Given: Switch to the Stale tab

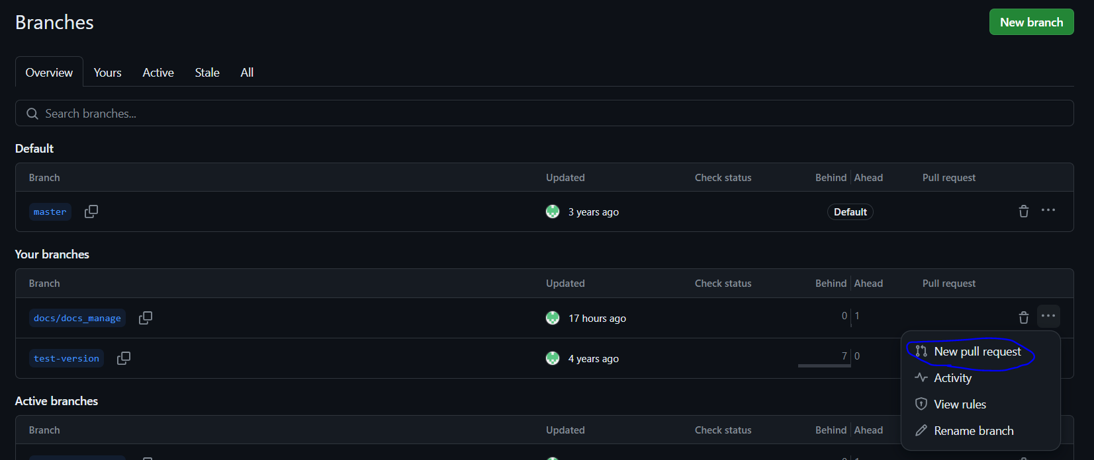Looking at the screenshot, I should coord(207,73).
